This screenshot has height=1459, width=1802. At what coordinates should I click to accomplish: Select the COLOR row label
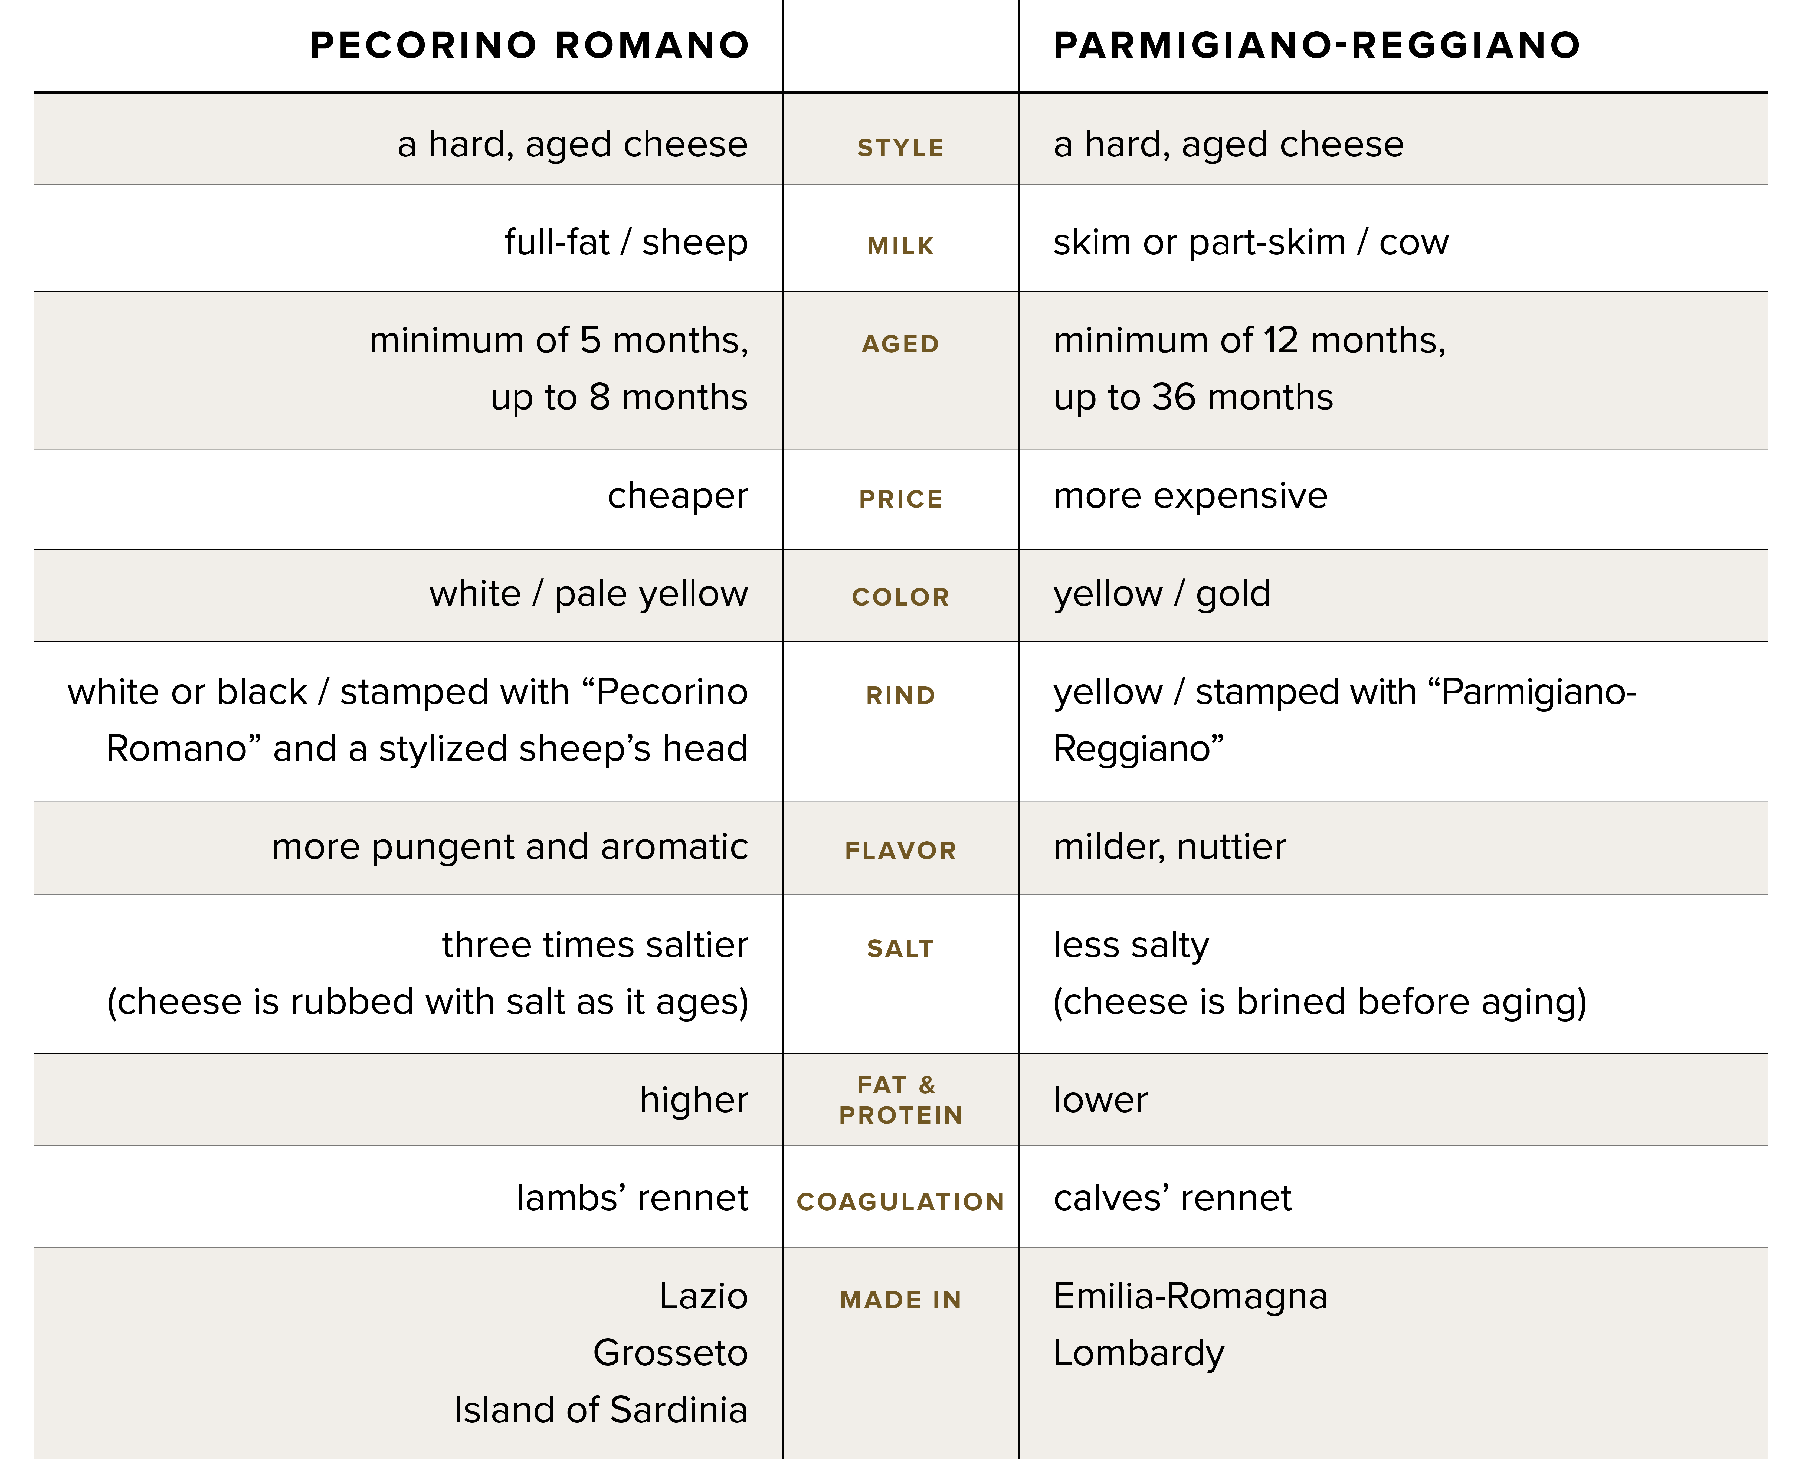(900, 597)
